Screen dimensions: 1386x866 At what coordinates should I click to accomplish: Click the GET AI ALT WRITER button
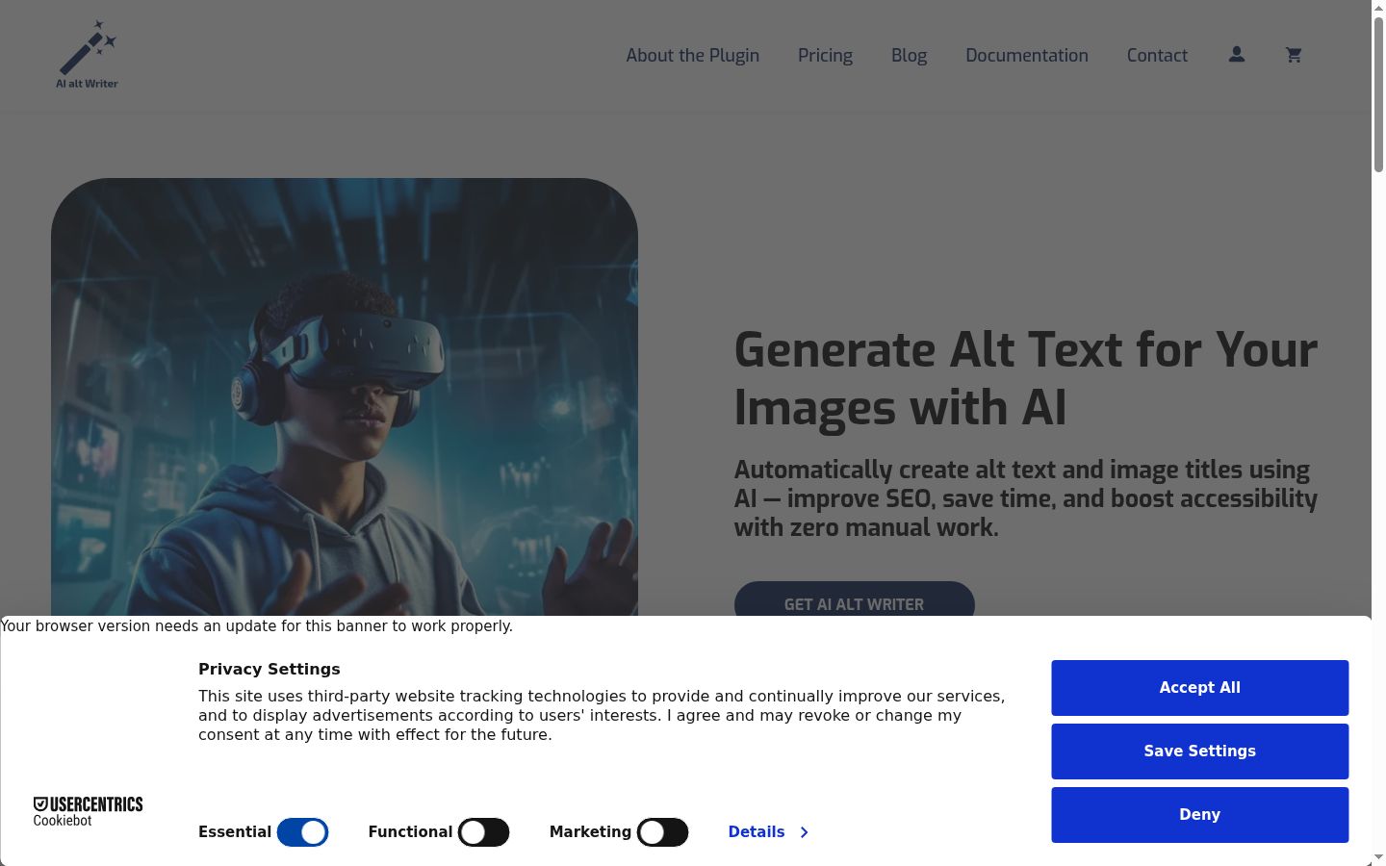[854, 599]
